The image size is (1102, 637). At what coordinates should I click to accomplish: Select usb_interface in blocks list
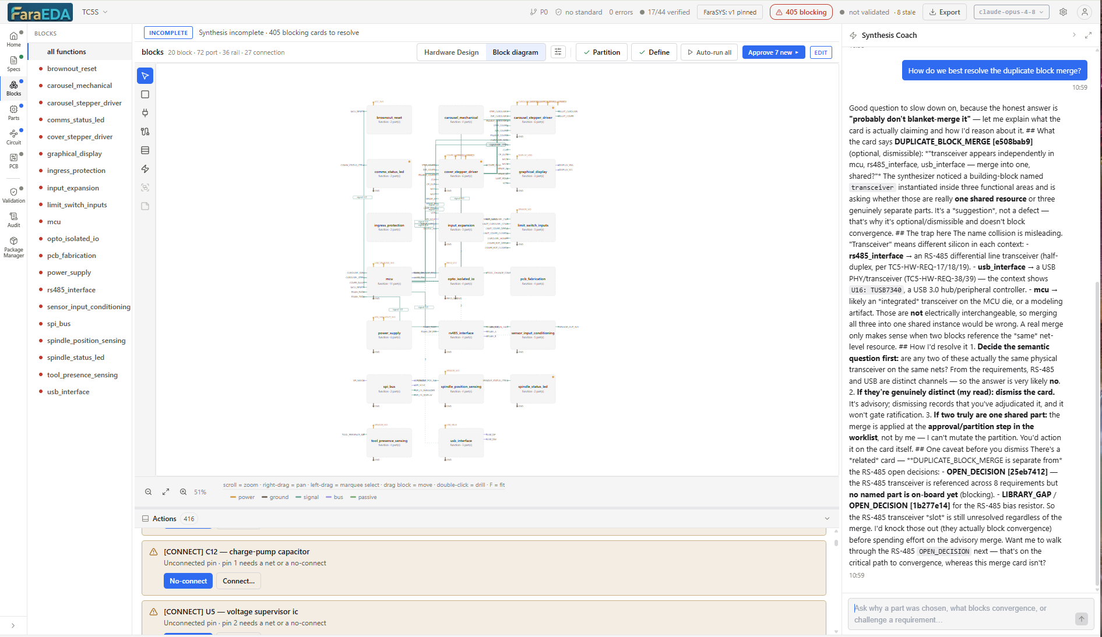click(x=80, y=392)
